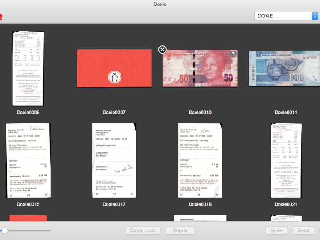
Task: Click the Staple button
Action: tap(180, 230)
